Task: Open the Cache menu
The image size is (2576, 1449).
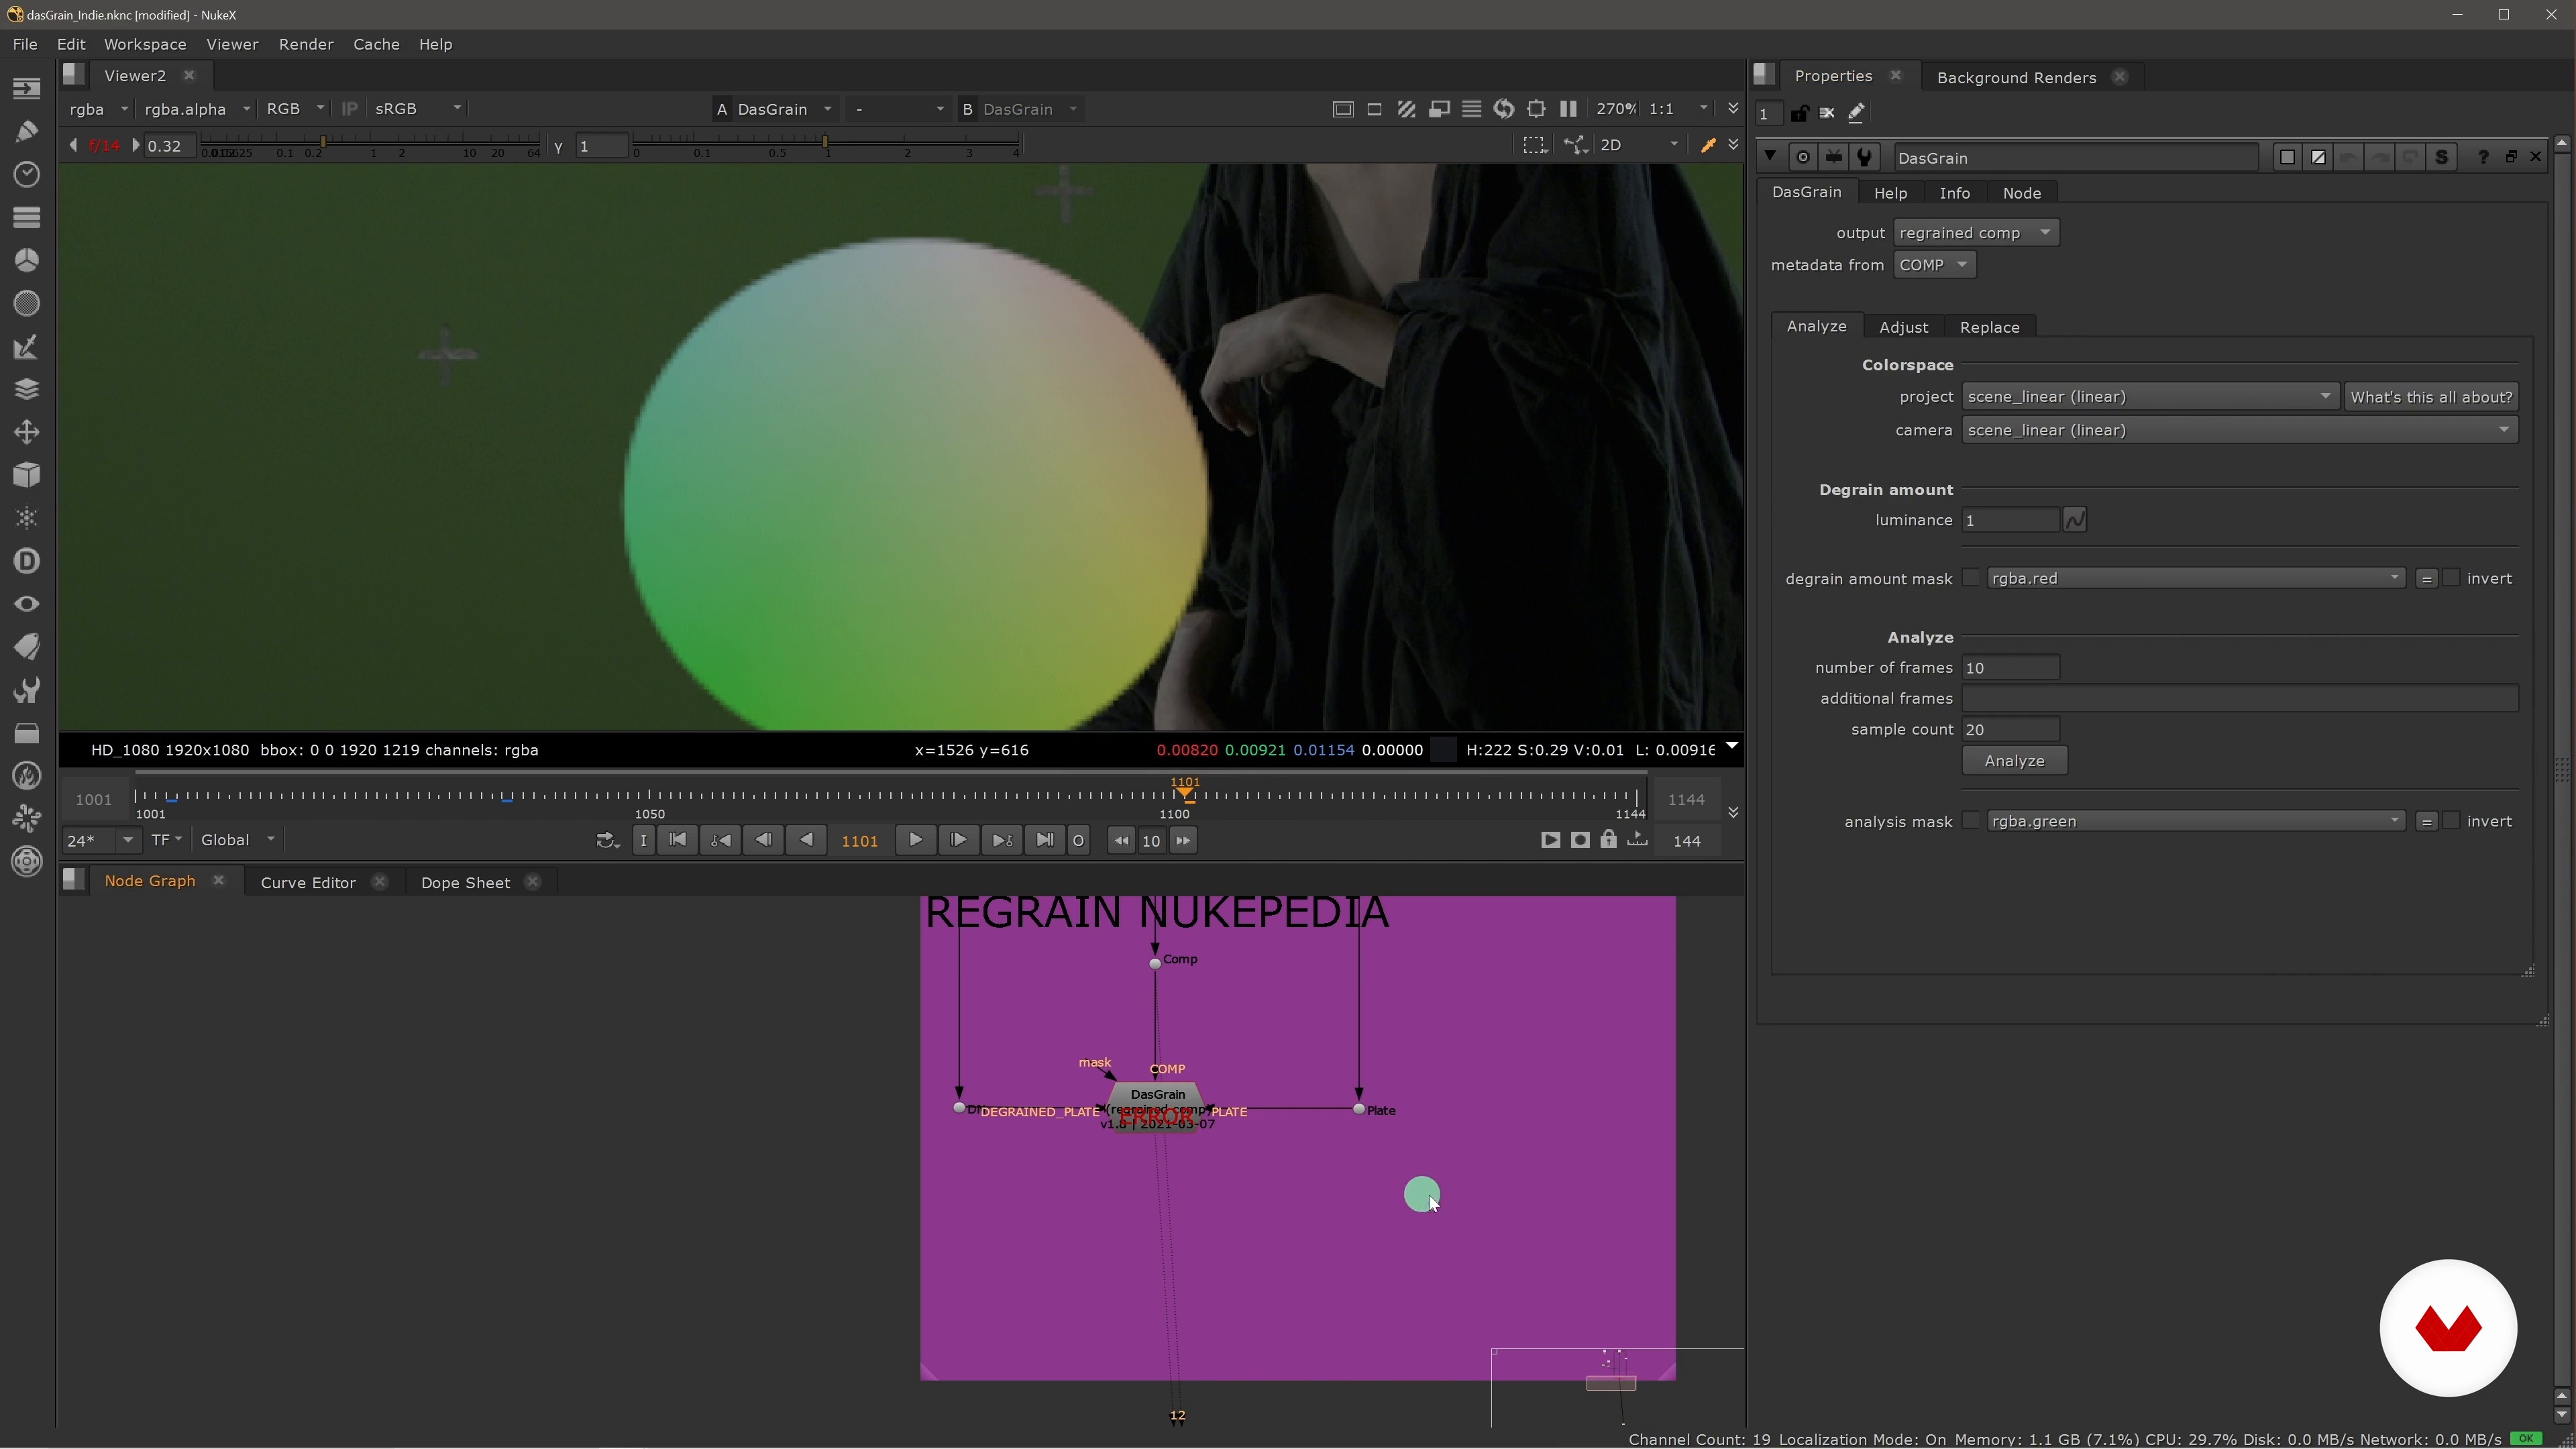Action: (376, 44)
